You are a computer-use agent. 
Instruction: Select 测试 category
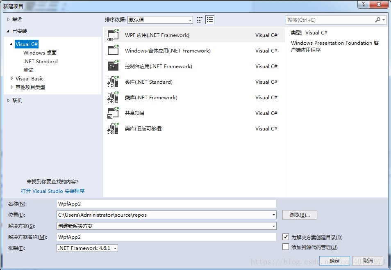point(28,70)
